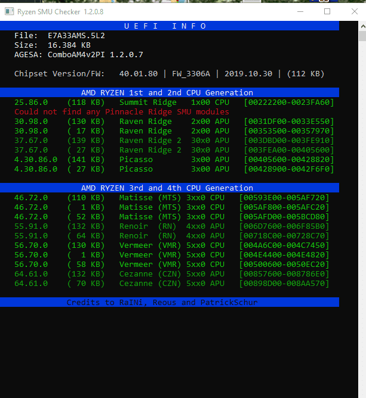Click Raven Ridge 130 KB row

pos(174,122)
